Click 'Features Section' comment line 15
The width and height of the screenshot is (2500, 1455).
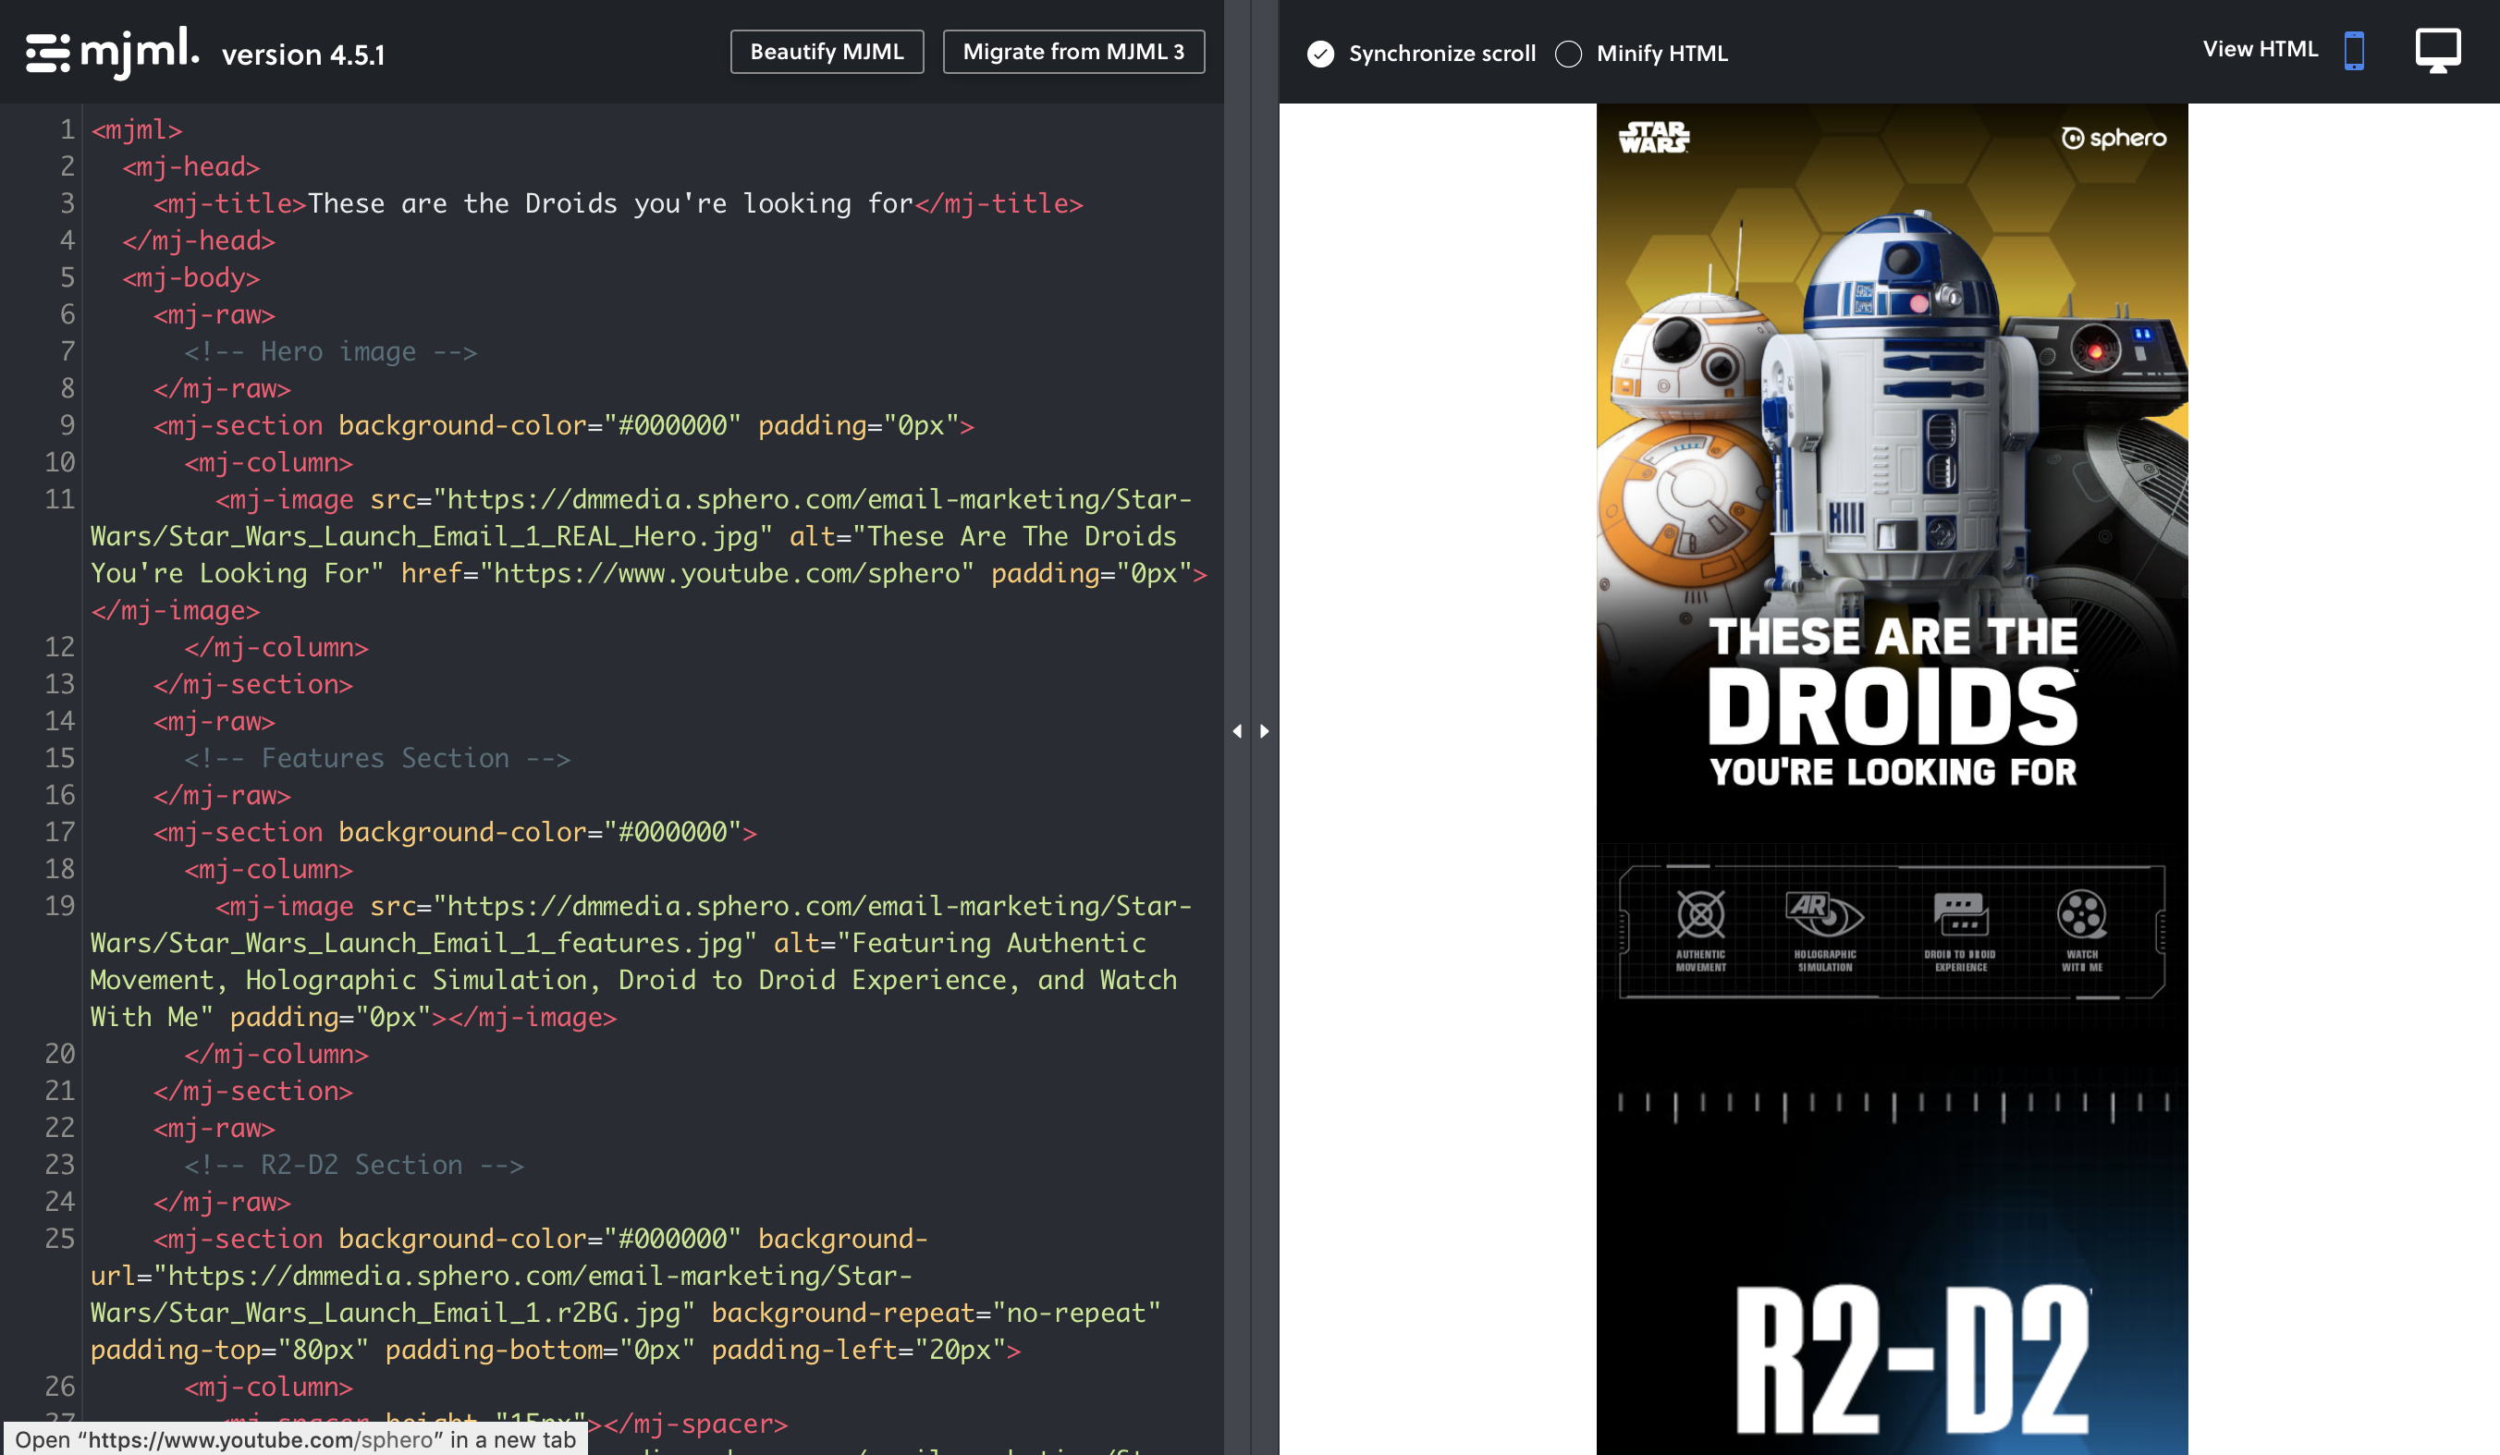[377, 759]
